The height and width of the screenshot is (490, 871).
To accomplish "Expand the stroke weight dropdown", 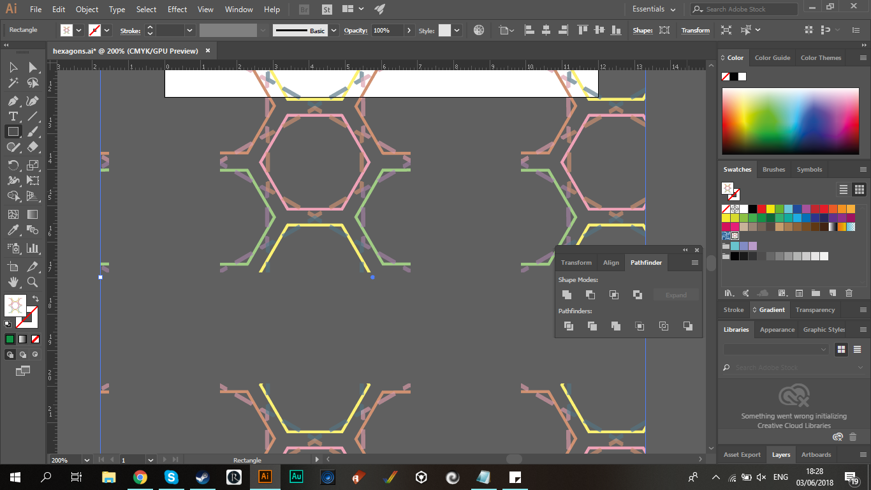I will 190,30.
